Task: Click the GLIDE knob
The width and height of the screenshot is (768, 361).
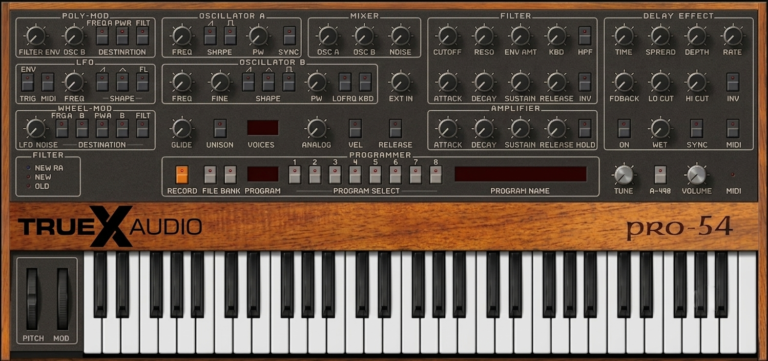Action: pyautogui.click(x=181, y=128)
